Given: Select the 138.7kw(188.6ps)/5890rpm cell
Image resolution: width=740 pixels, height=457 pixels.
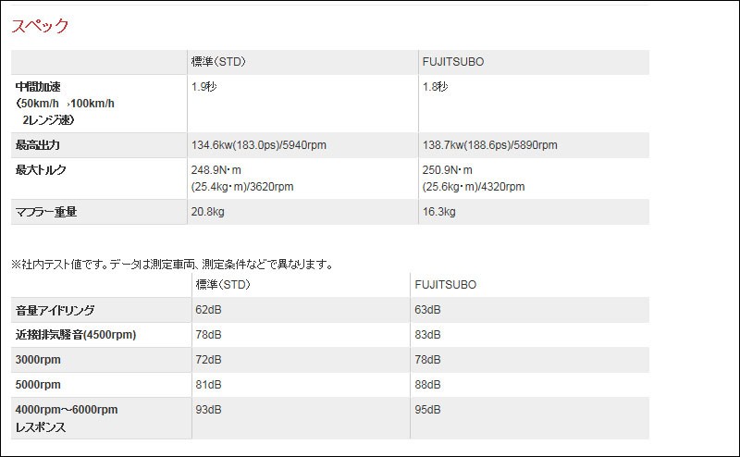Looking at the screenshot, I should click(x=489, y=145).
